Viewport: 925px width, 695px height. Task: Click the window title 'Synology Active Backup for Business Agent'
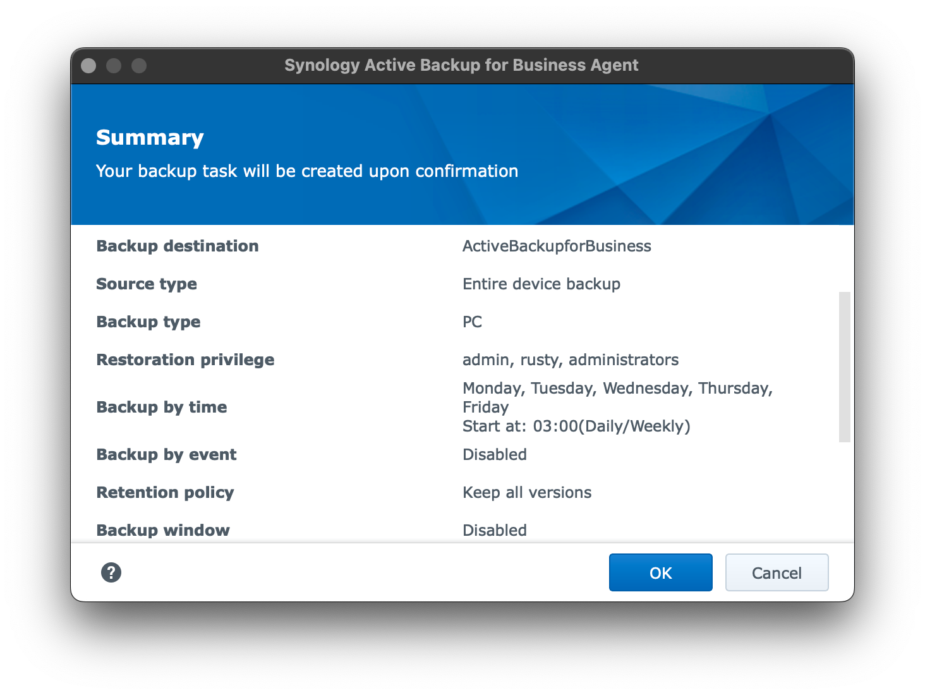coord(461,65)
